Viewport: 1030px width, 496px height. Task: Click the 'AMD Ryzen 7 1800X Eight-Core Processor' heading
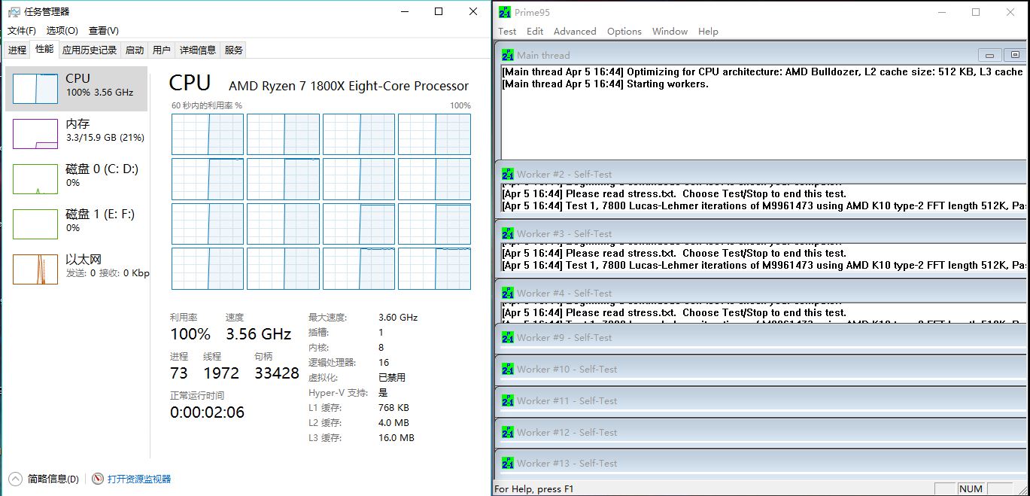(x=348, y=86)
